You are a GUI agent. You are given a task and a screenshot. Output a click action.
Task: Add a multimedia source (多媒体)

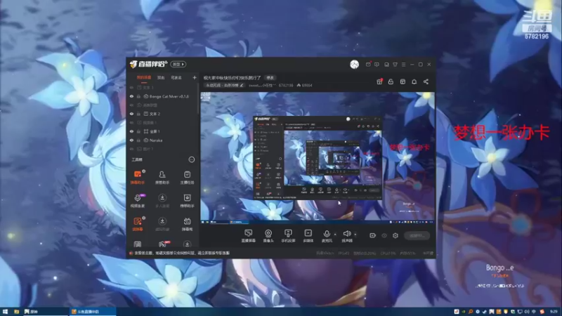308,236
